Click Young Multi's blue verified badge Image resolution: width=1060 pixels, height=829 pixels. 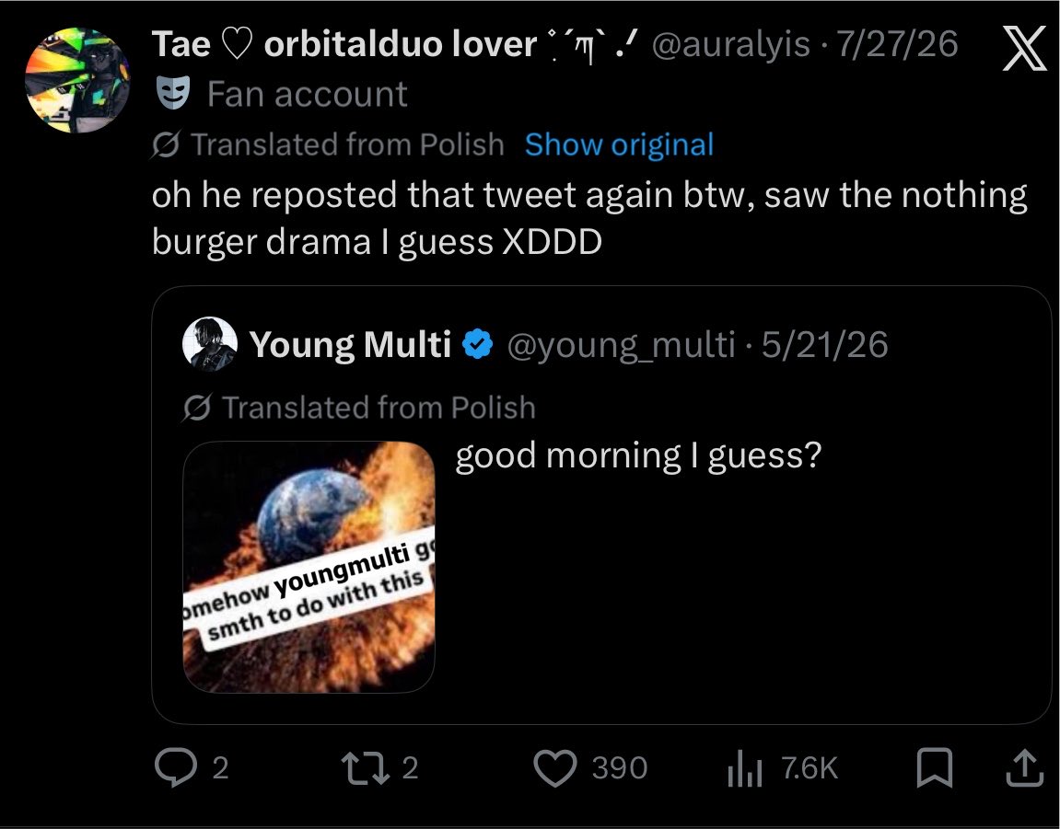(x=478, y=344)
